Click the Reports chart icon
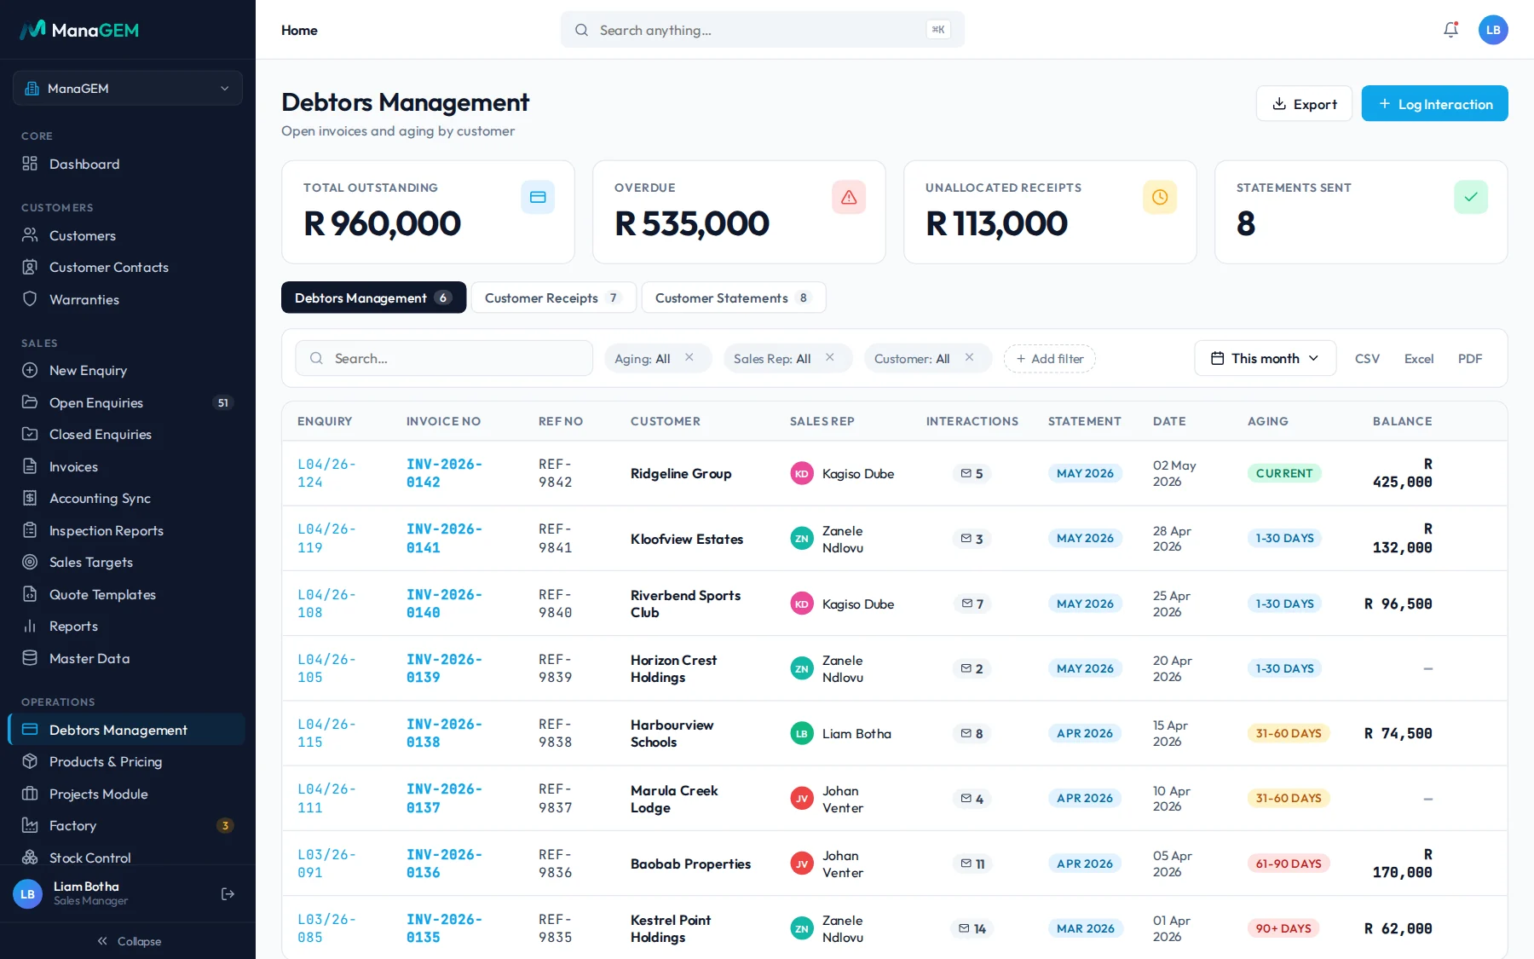1534x959 pixels. 30,626
